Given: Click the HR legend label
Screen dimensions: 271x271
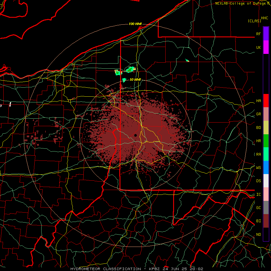Looking at the screenshot, I should coord(258,141).
